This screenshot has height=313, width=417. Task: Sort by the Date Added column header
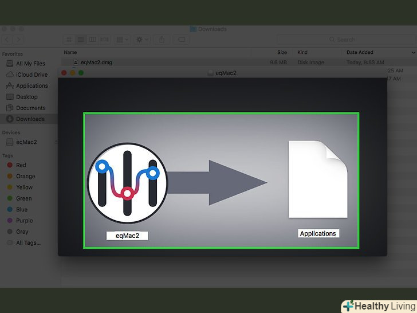[360, 52]
